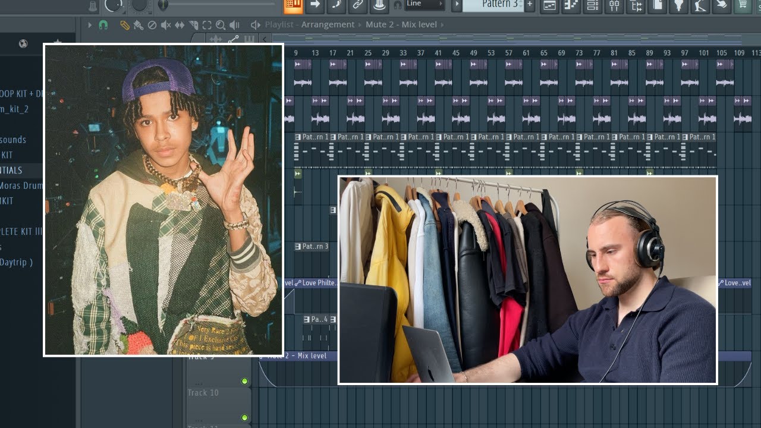Viewport: 761px width, 428px height.
Task: Click the lightbulb icon in top toolbar
Action: (x=678, y=5)
